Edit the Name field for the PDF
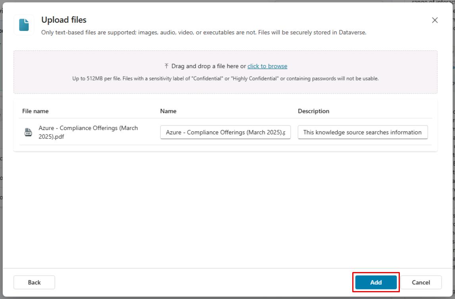 (x=225, y=132)
